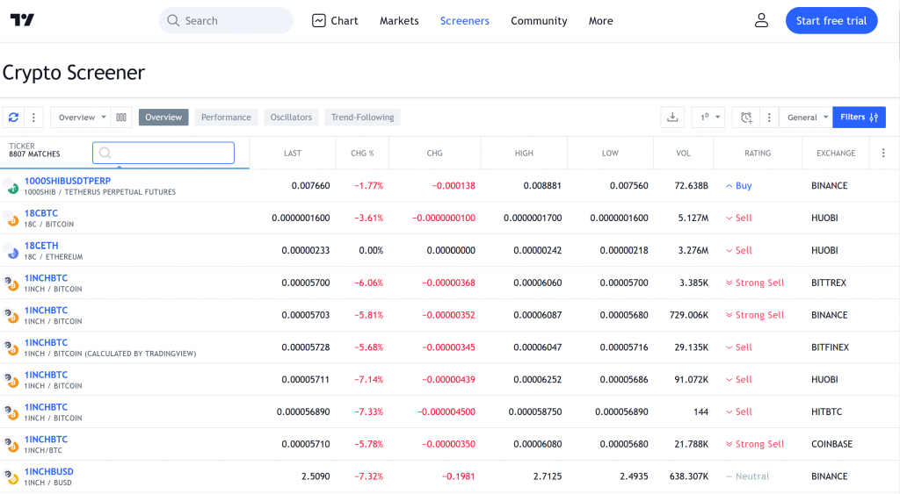This screenshot has height=494, width=900.
Task: Open the 1D time interval dropdown
Action: tap(708, 117)
